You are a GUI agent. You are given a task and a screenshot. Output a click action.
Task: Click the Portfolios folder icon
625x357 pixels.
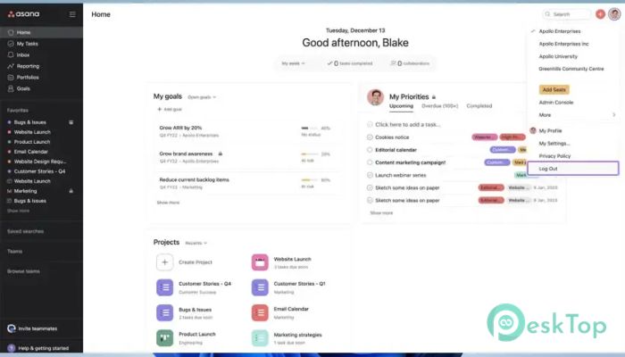pyautogui.click(x=11, y=77)
